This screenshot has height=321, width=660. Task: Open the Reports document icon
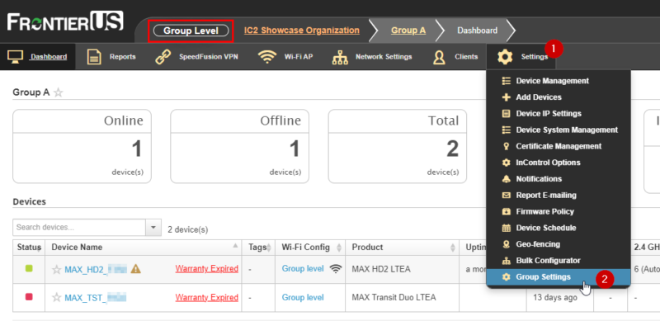[x=94, y=57]
